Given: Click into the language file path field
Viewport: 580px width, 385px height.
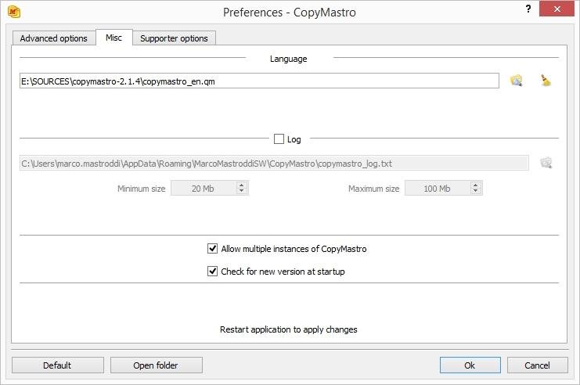Looking at the screenshot, I should pyautogui.click(x=259, y=81).
